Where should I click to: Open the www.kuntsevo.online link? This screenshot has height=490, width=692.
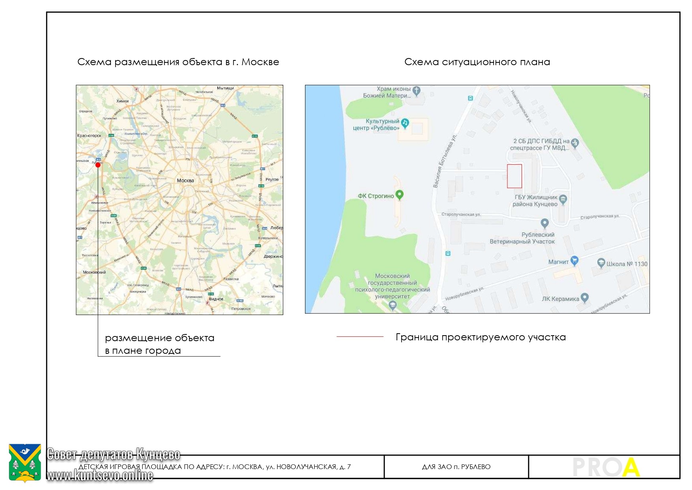click(x=100, y=475)
